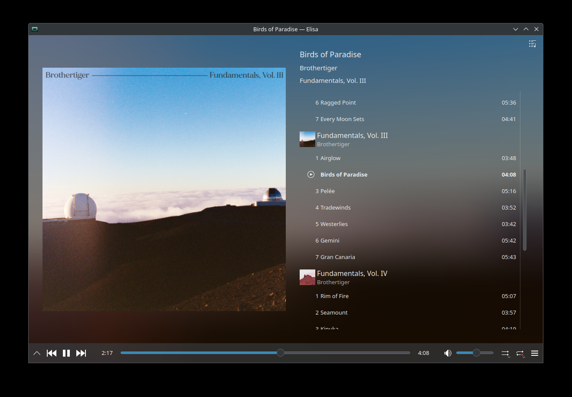This screenshot has width=572, height=397.
Task: Click the playlist options icon at top right
Action: [533, 44]
